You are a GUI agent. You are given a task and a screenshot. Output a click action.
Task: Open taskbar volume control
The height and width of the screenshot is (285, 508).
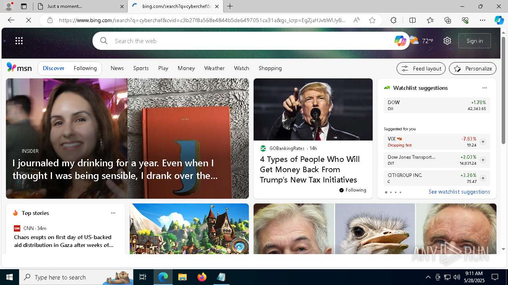click(457, 277)
